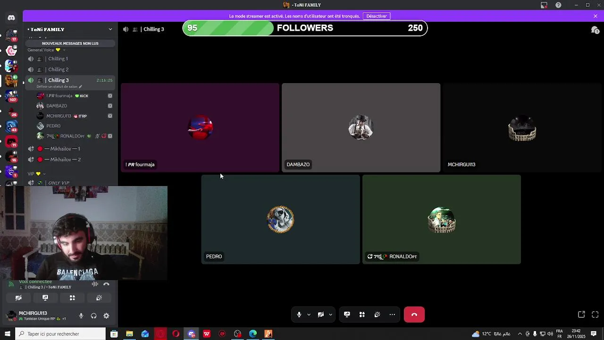Join Chilling 1 voice channel
The height and width of the screenshot is (340, 604).
coord(71,59)
